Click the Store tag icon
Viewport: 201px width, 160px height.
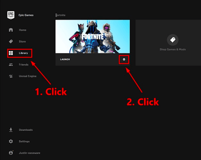point(11,42)
